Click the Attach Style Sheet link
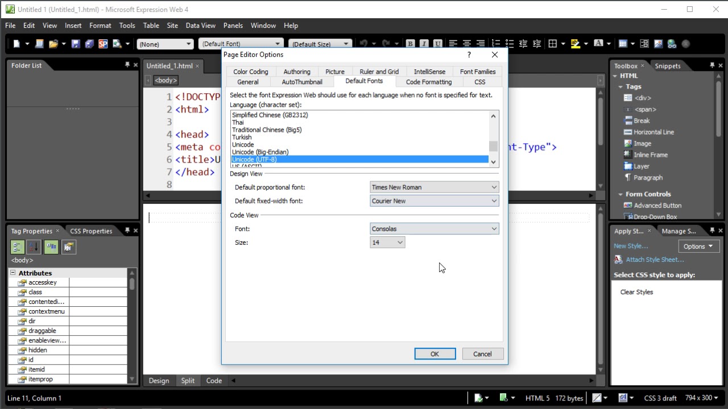 [x=655, y=260]
